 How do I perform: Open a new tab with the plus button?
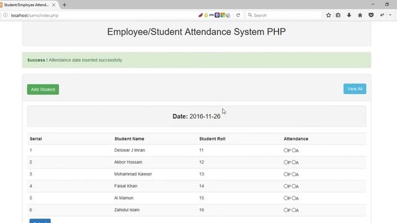tap(65, 5)
